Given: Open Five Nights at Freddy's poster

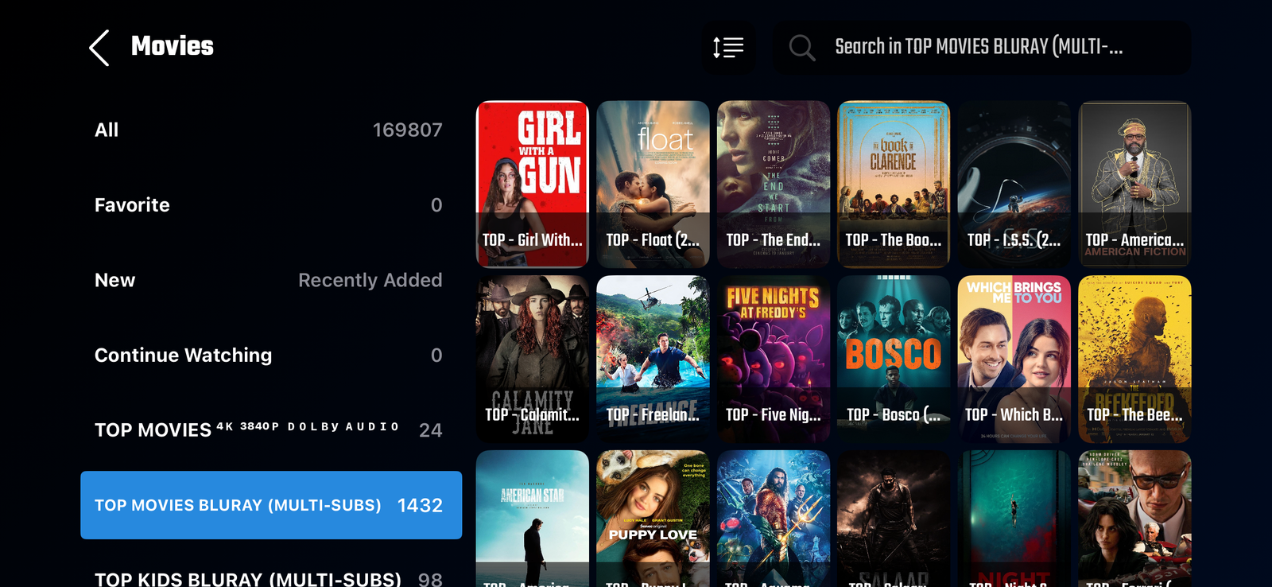Looking at the screenshot, I should pyautogui.click(x=774, y=359).
